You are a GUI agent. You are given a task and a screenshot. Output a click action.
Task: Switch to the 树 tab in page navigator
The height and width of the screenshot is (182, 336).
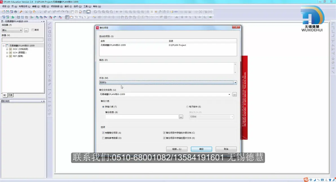[x=5, y=95]
